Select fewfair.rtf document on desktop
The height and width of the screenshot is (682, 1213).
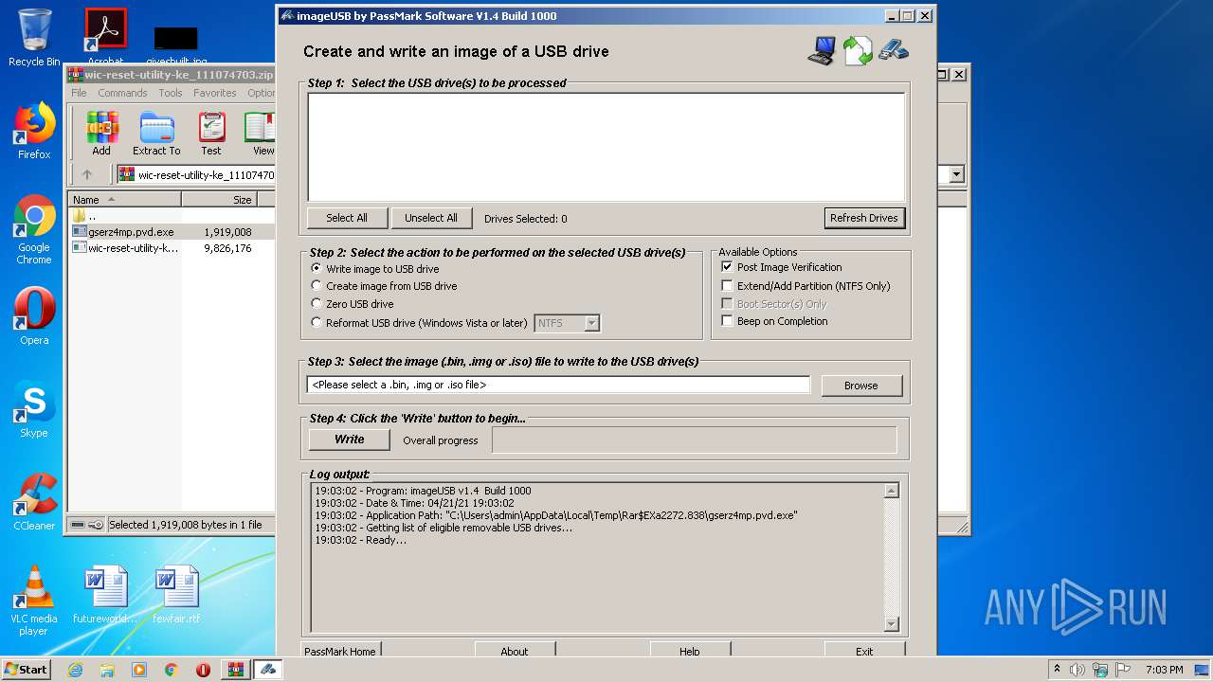[176, 595]
